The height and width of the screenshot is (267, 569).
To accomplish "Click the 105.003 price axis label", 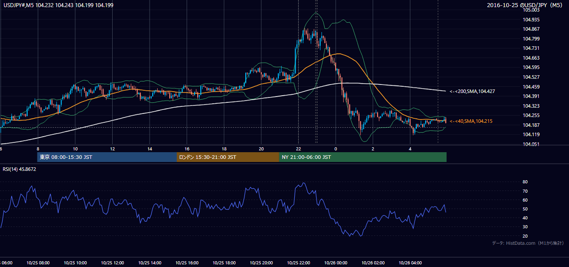I will [x=532, y=10].
